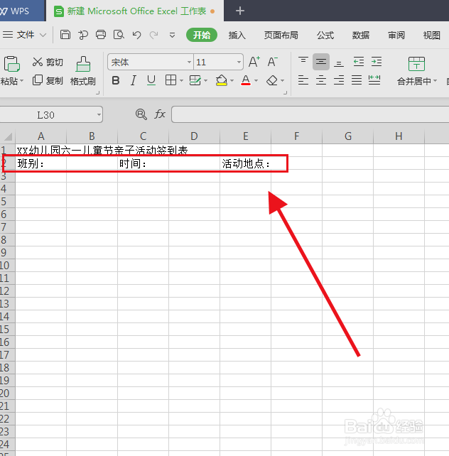Image resolution: width=449 pixels, height=456 pixels.
Task: Click the Save icon in quick toolbar
Action: 65,35
